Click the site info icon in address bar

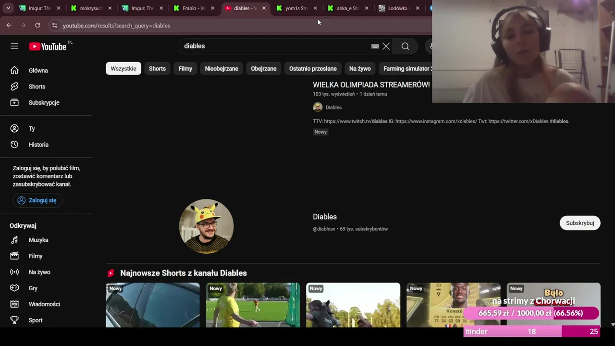54,25
